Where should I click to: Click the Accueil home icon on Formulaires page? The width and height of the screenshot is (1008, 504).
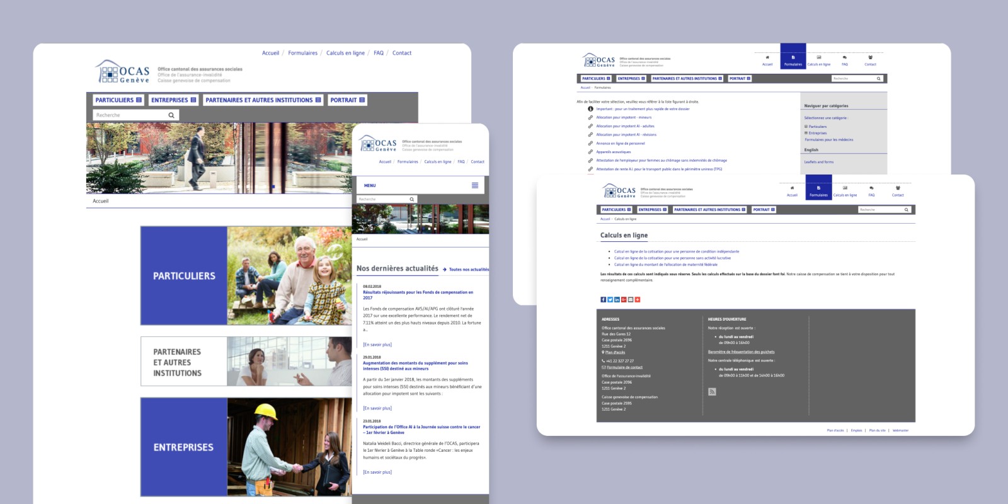pos(767,57)
